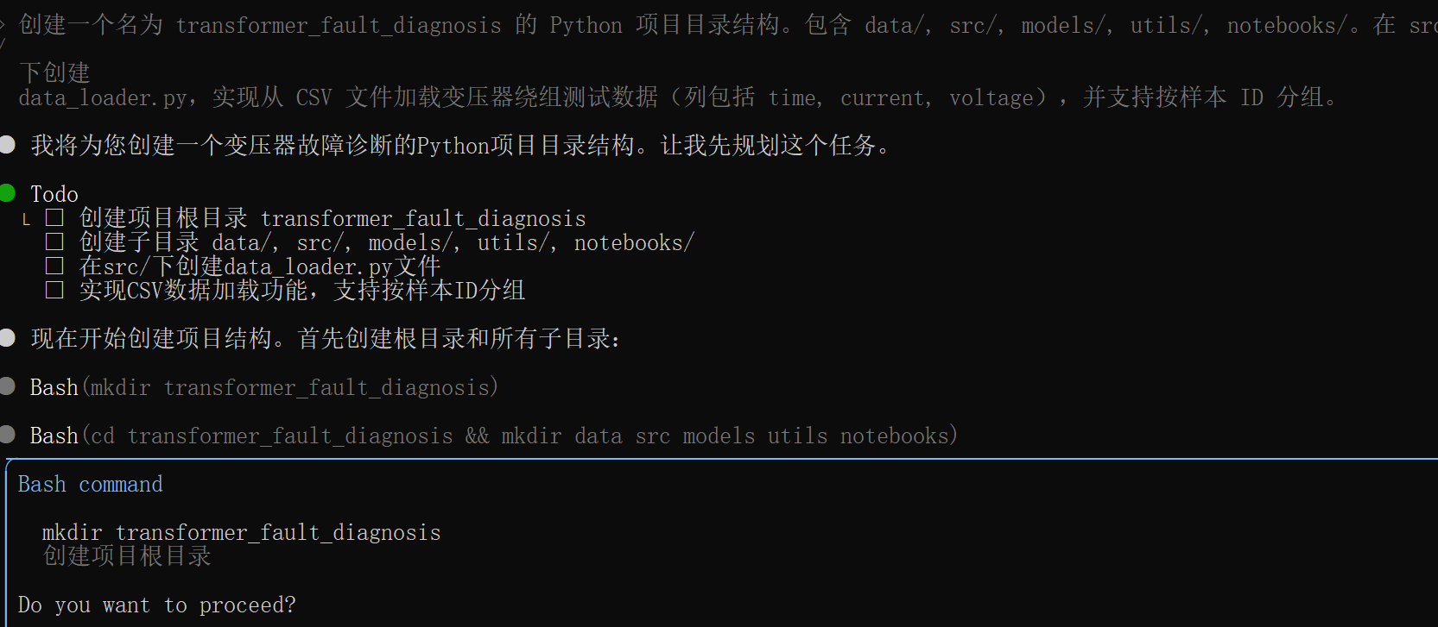This screenshot has width=1438, height=627.
Task: Expand the Bash(cd transformer_fault_diagnosis && mkdir...) call
Action: pyautogui.click(x=492, y=436)
